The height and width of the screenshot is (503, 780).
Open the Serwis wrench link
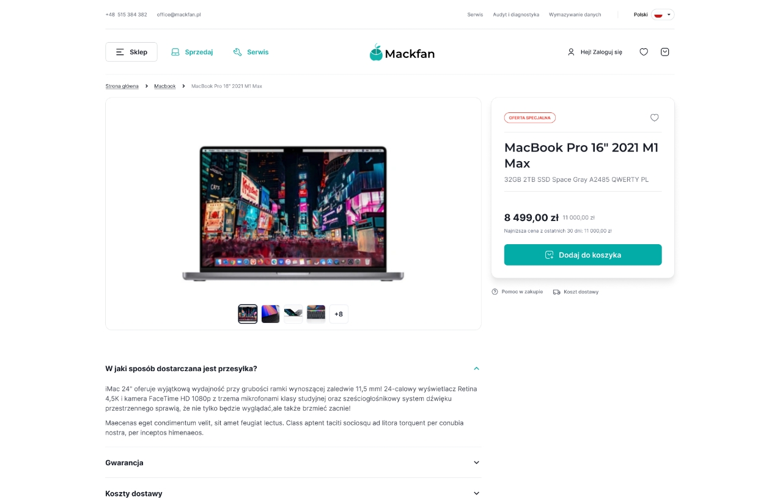pyautogui.click(x=251, y=52)
